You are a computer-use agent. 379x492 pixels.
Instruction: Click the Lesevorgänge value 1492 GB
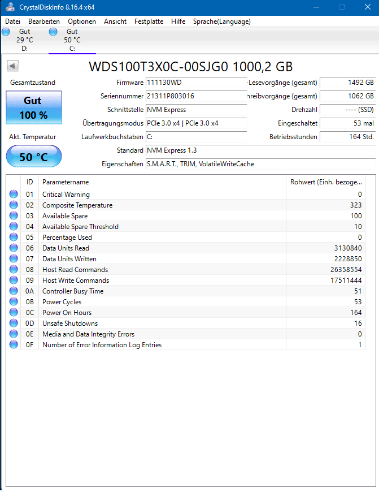pos(347,83)
